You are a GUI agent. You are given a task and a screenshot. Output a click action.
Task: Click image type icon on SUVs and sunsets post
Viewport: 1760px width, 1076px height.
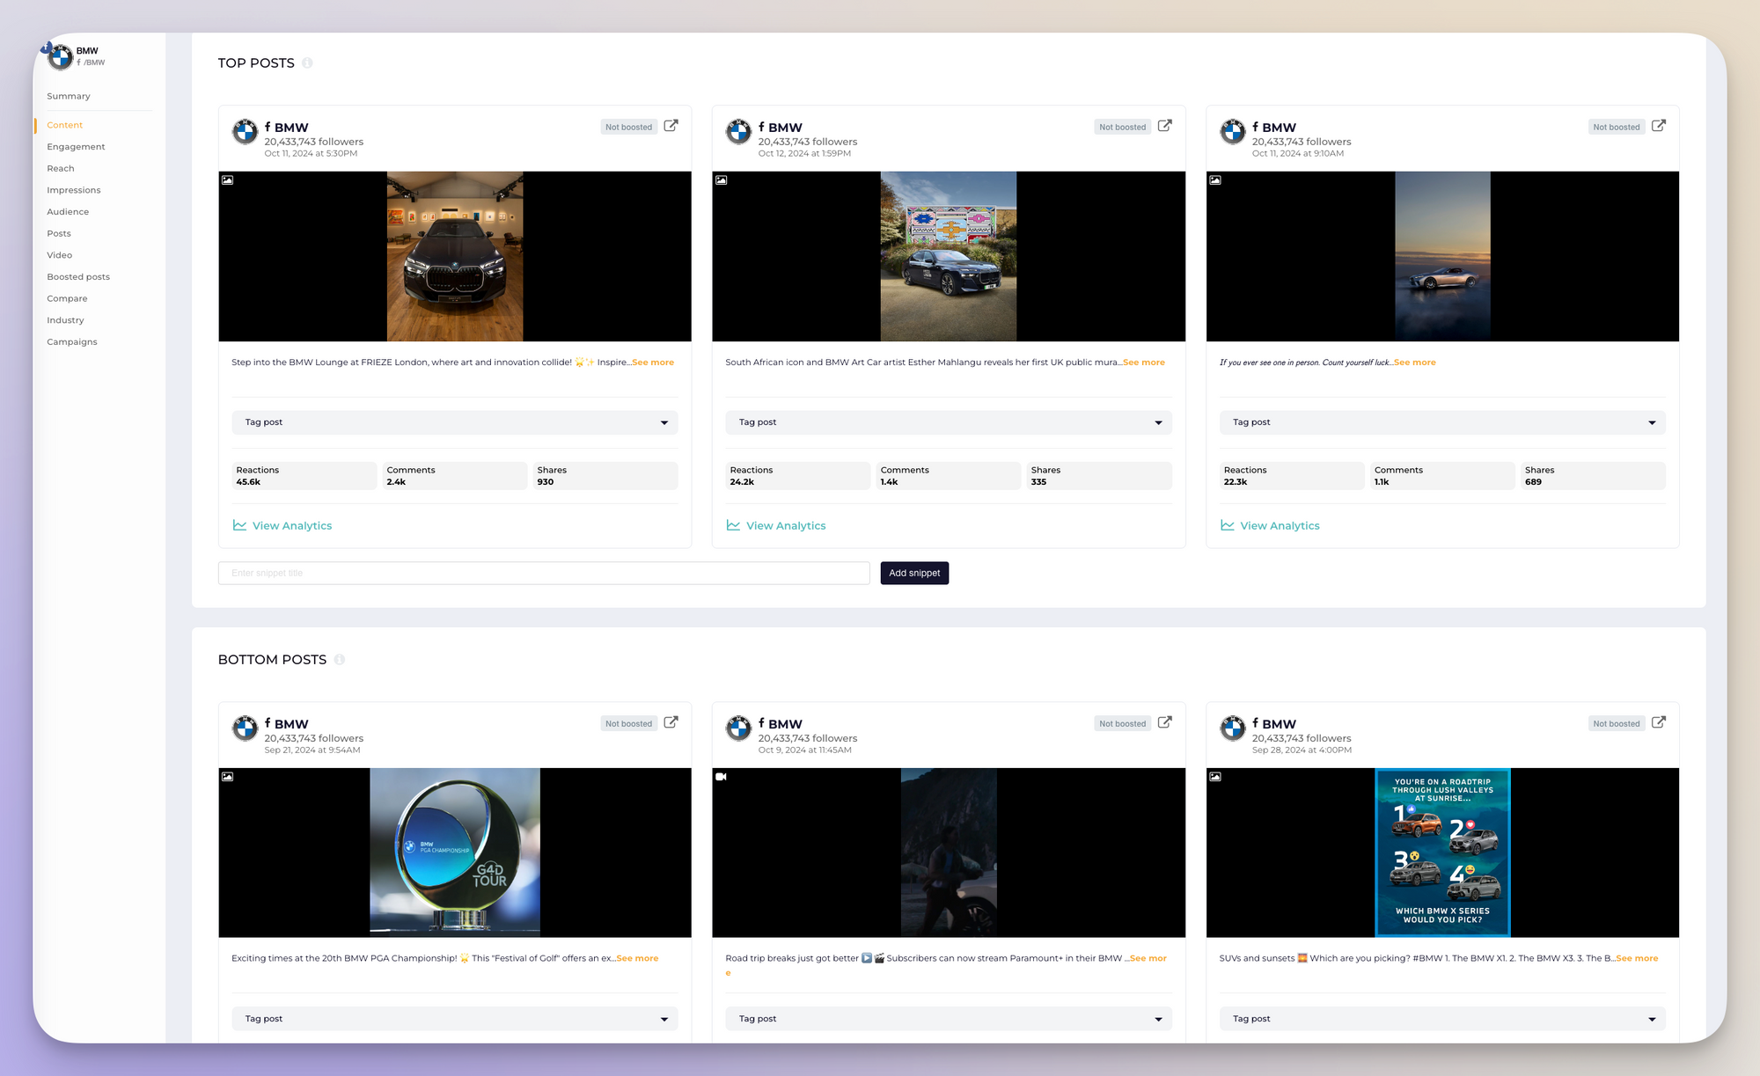1214,777
